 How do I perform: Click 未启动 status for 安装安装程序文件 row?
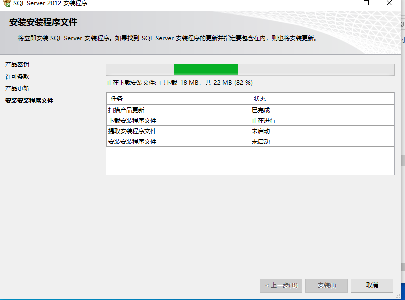[322, 142]
